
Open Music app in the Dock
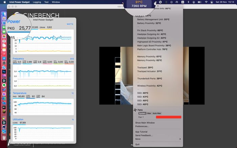point(4,54)
